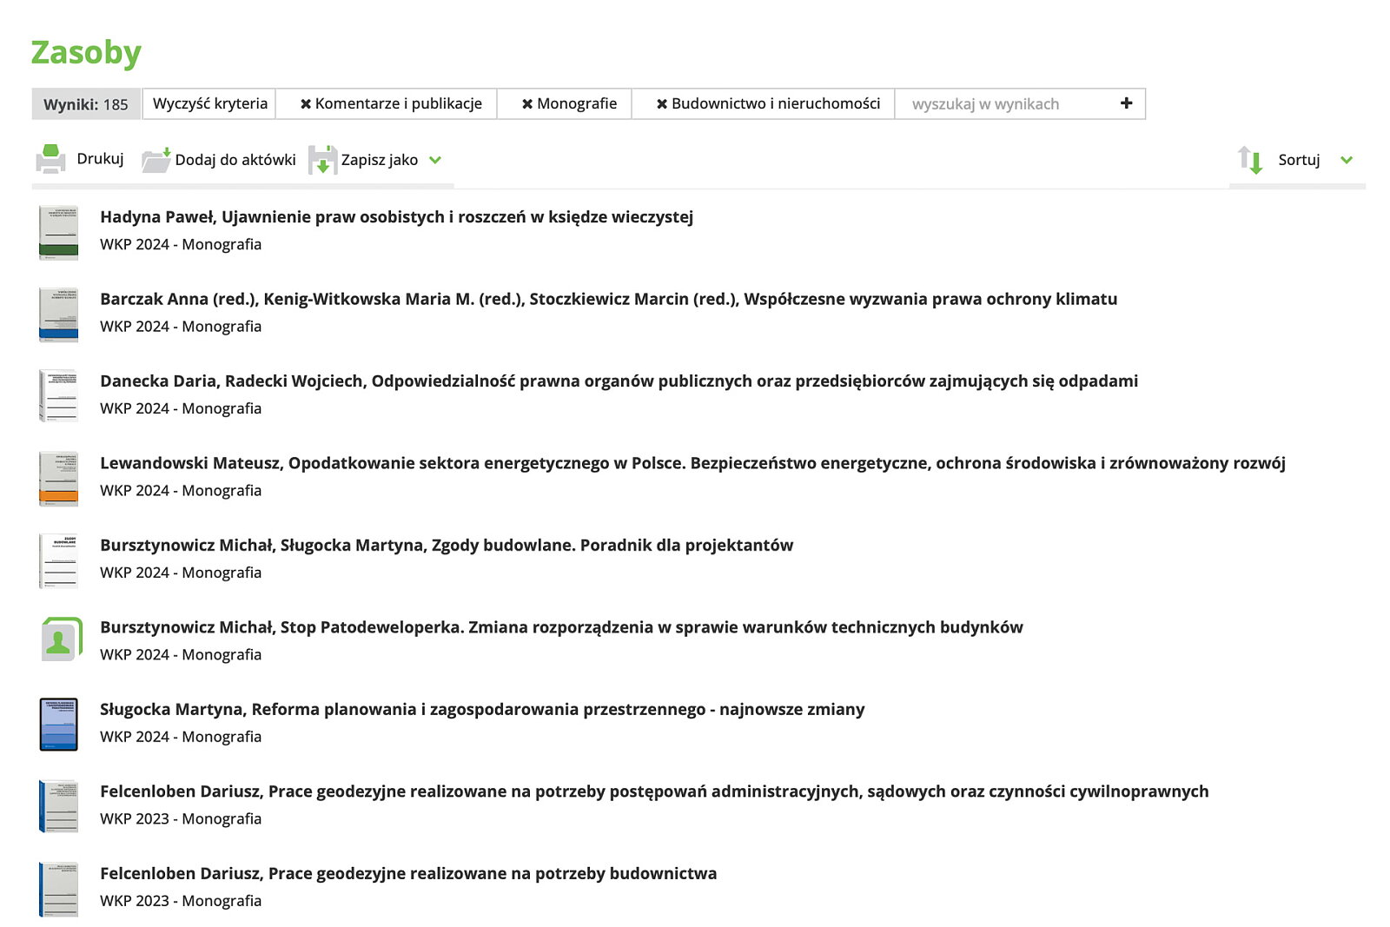Click WKP 2024 - Monografia under Stop Patodeweloperka
This screenshot has height=927, width=1390.
click(x=181, y=654)
